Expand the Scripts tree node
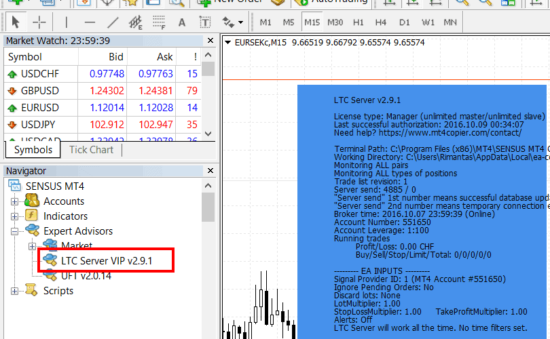This screenshot has height=339, width=550. coord(14,291)
